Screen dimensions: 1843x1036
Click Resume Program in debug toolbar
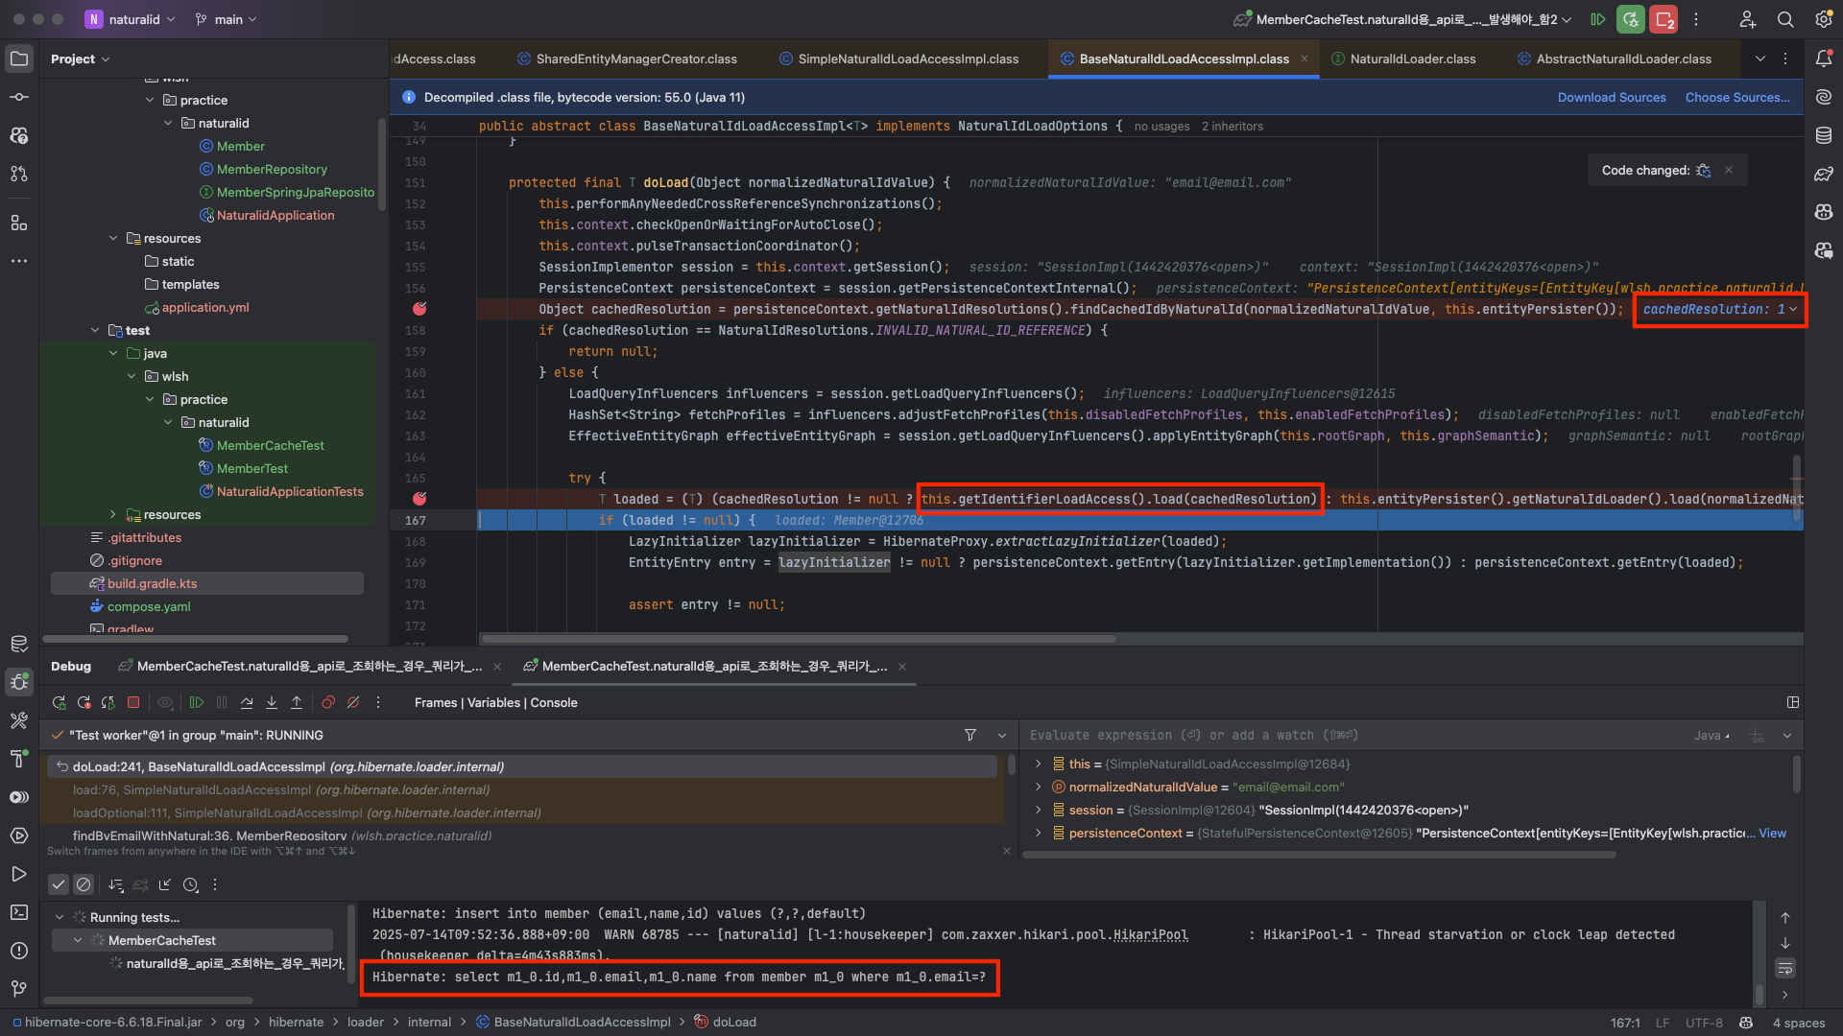tap(197, 703)
